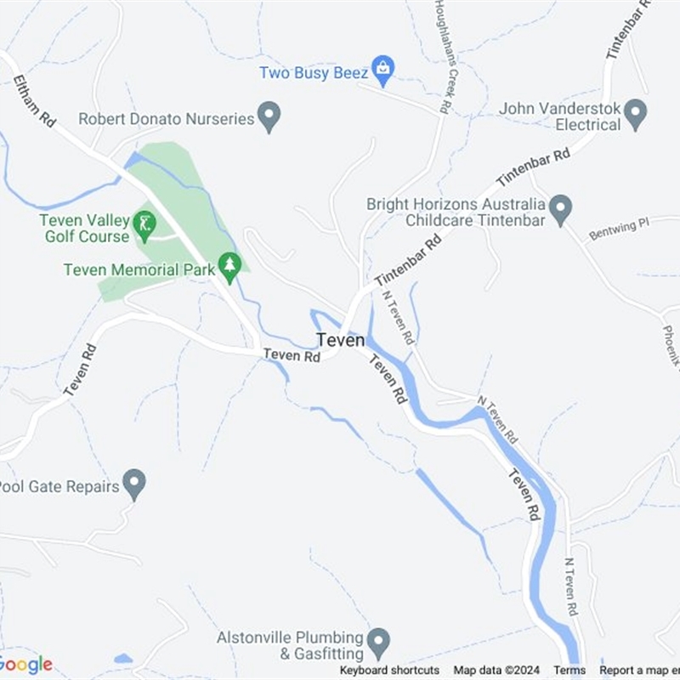Select the Robert Donato Nurseries map pin
Image resolution: width=680 pixels, height=680 pixels.
(269, 117)
